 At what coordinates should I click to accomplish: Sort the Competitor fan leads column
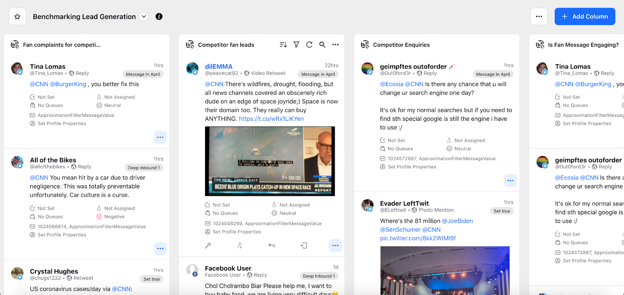click(283, 45)
